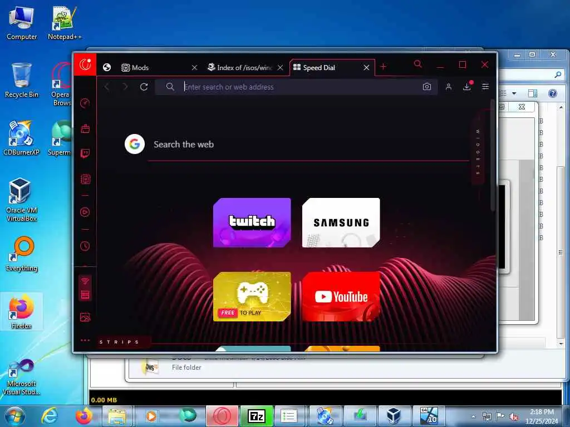The width and height of the screenshot is (570, 427).
Task: Close the Mods tab
Action: pyautogui.click(x=194, y=67)
